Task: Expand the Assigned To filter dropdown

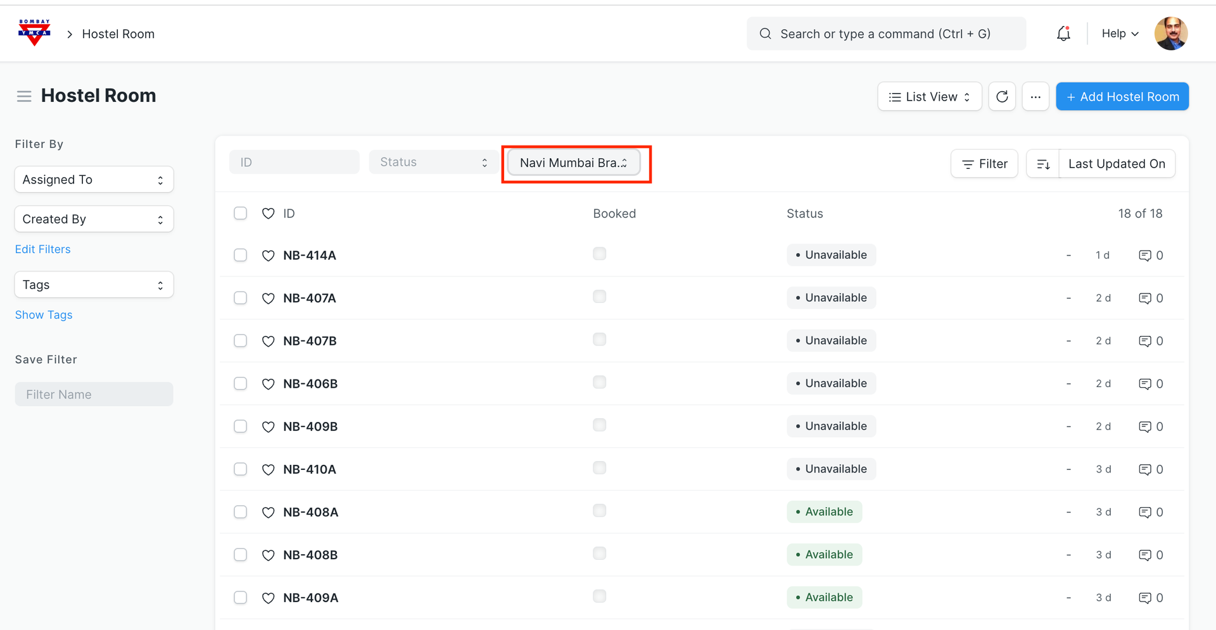Action: (x=94, y=180)
